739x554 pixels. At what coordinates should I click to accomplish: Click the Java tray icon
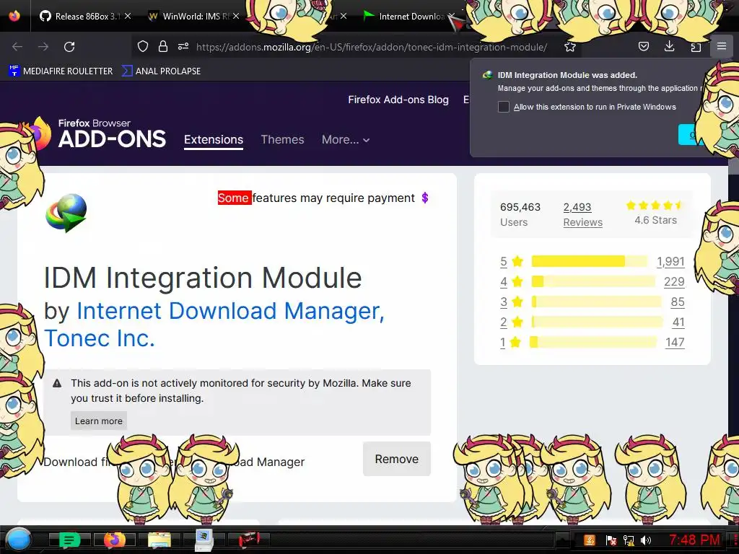click(x=590, y=540)
